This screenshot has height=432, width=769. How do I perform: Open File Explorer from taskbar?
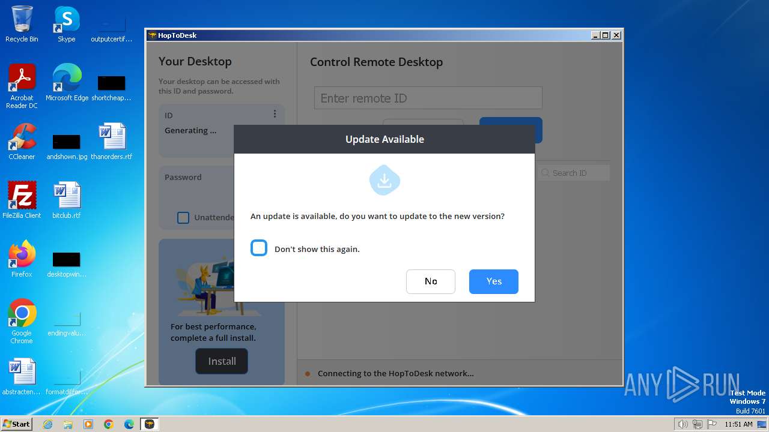coord(68,424)
